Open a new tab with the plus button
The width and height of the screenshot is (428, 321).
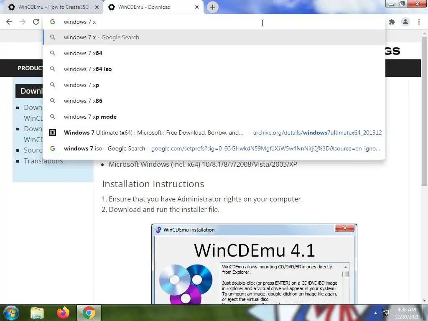pos(213,7)
